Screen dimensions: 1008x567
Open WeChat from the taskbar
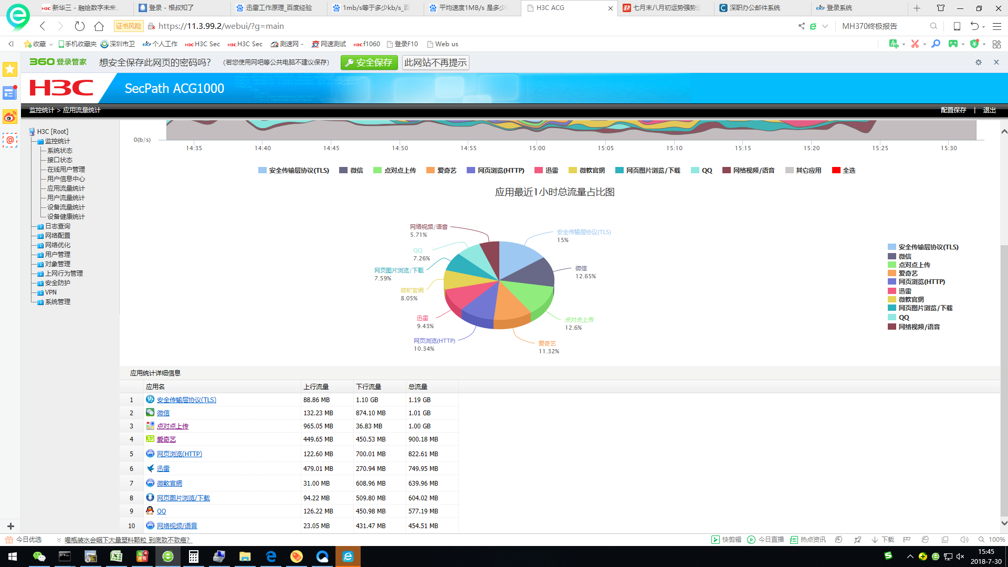[x=39, y=556]
